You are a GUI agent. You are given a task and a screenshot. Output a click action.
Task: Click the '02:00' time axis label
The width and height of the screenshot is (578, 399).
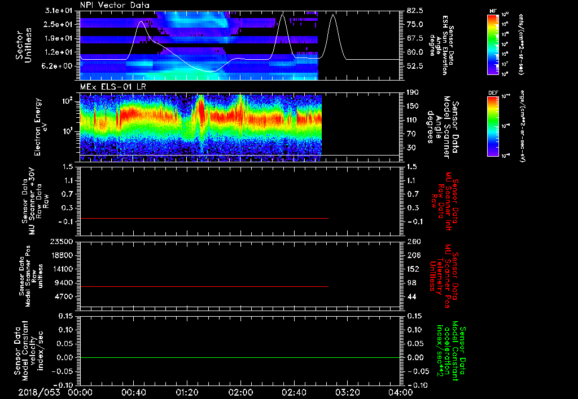click(240, 392)
